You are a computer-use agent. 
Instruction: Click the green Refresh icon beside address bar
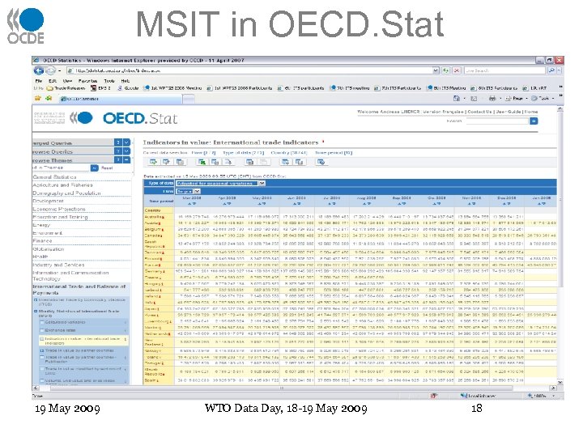pyautogui.click(x=446, y=70)
